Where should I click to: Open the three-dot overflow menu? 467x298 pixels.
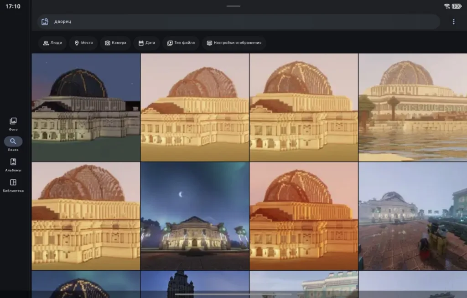pyautogui.click(x=453, y=21)
